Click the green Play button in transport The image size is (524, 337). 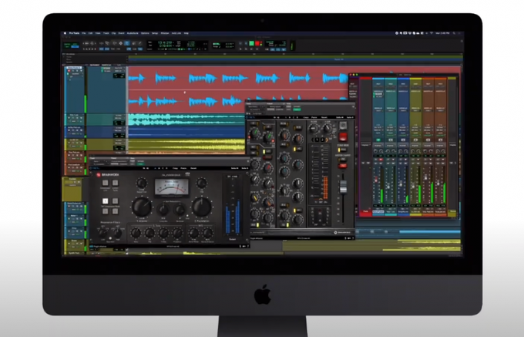[x=252, y=43]
